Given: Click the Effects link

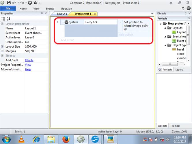Looking at the screenshot, I should 29,60.
